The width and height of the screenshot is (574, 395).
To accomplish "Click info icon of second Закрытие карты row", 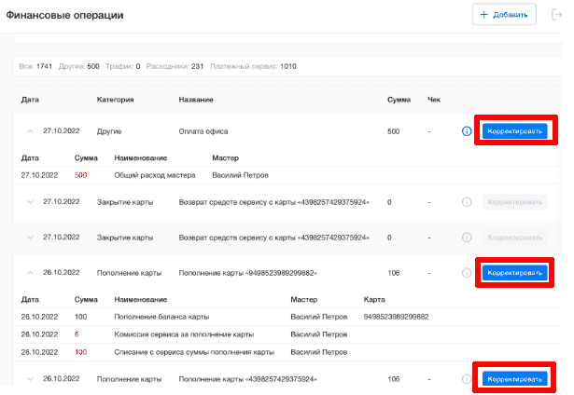I will point(467,238).
